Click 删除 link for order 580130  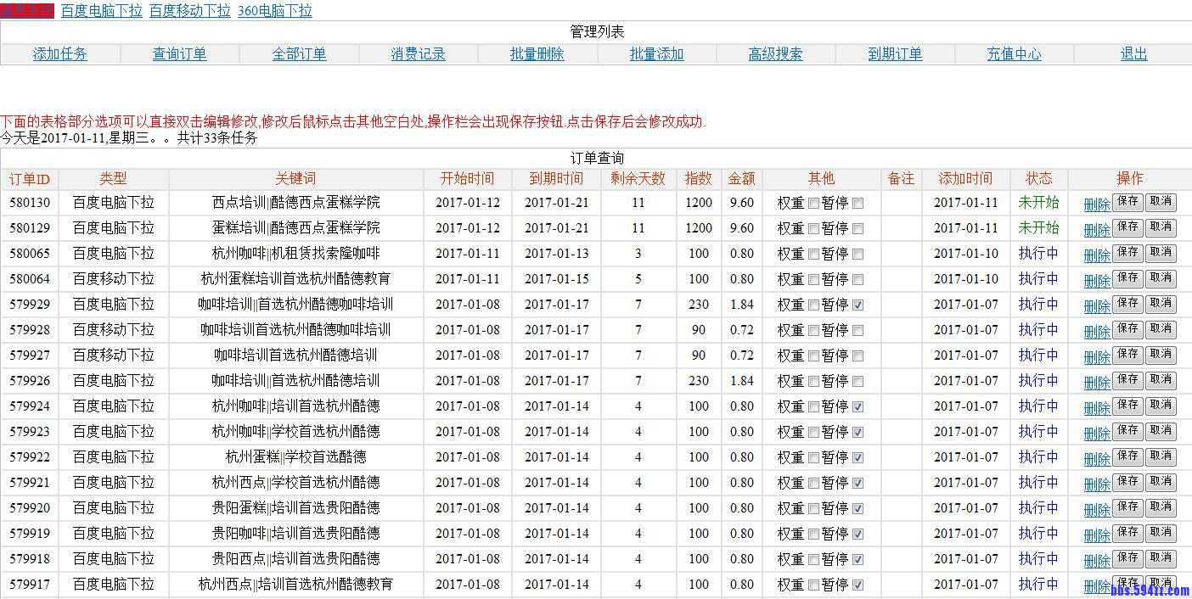[x=1096, y=202]
